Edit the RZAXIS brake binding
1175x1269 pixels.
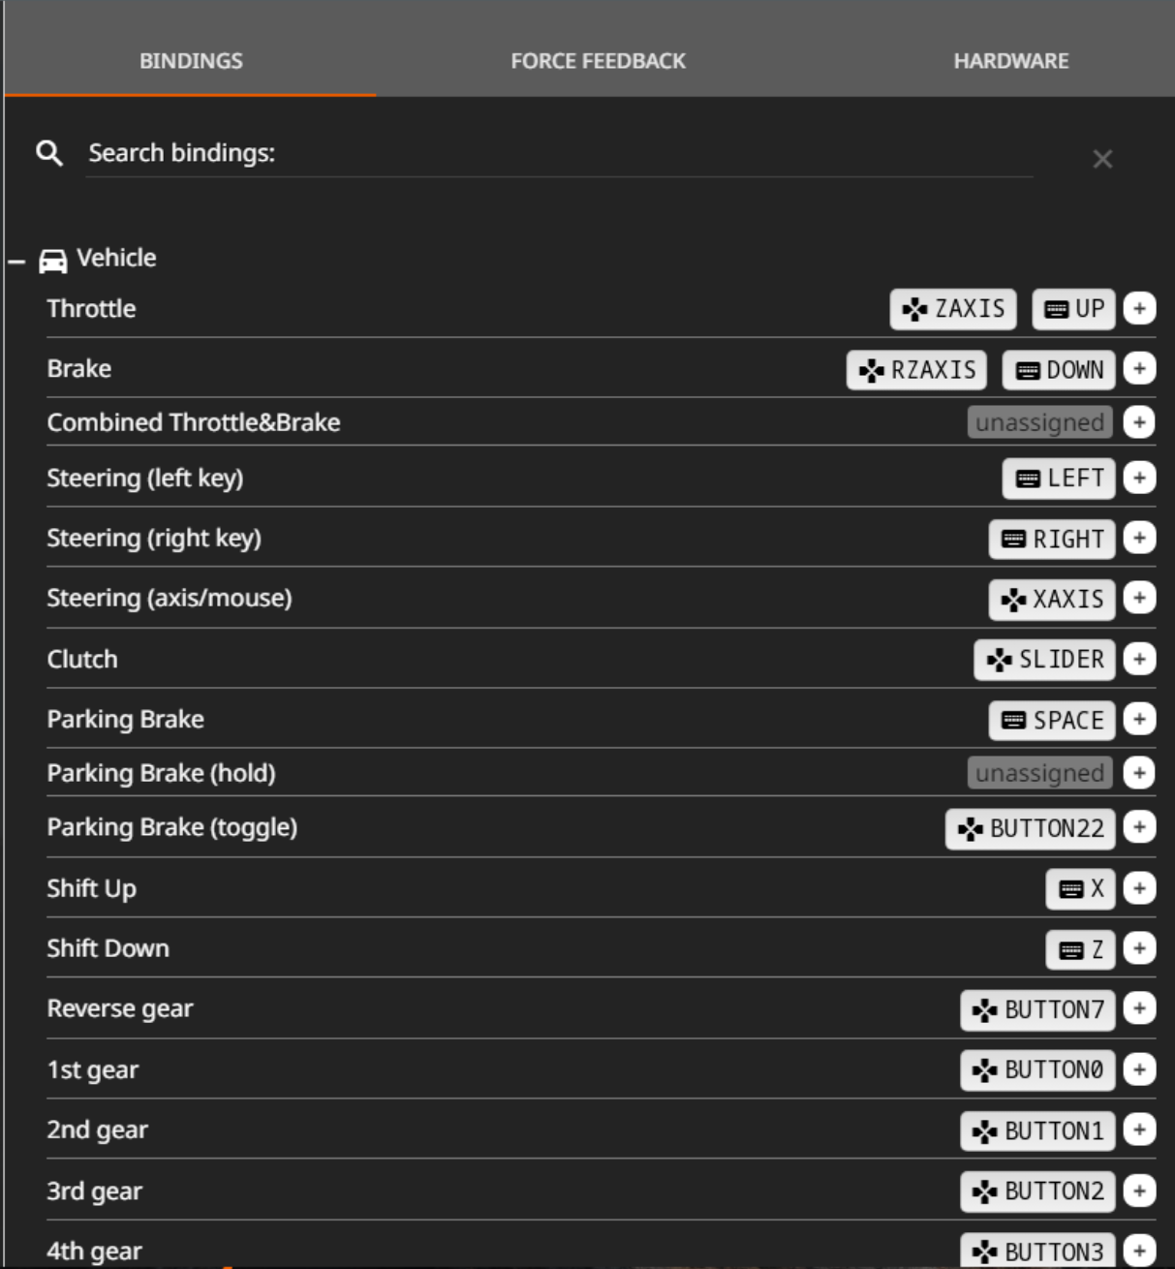(916, 370)
